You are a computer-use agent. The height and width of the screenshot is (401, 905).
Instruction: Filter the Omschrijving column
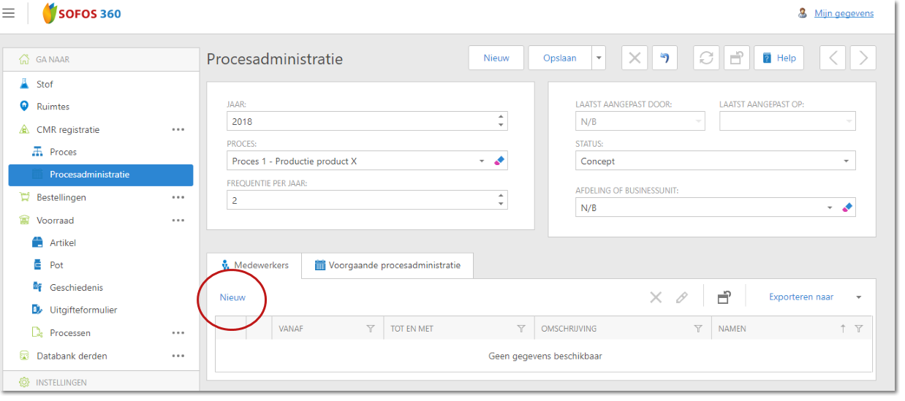(698, 329)
